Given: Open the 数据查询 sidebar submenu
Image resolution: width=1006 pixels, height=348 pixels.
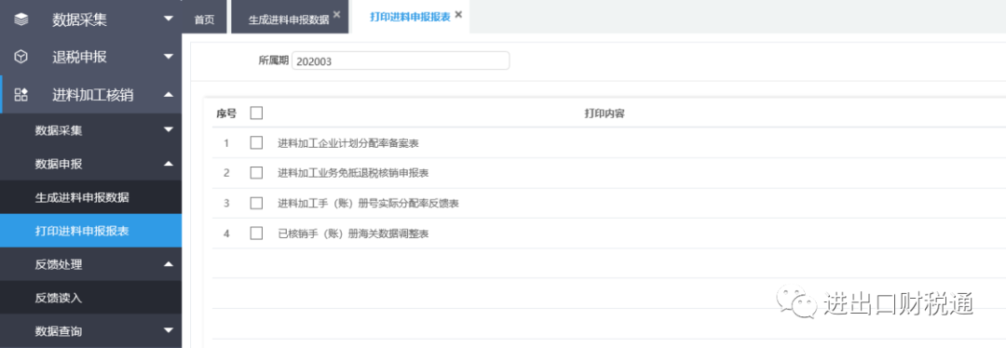Looking at the screenshot, I should pyautogui.click(x=90, y=331).
